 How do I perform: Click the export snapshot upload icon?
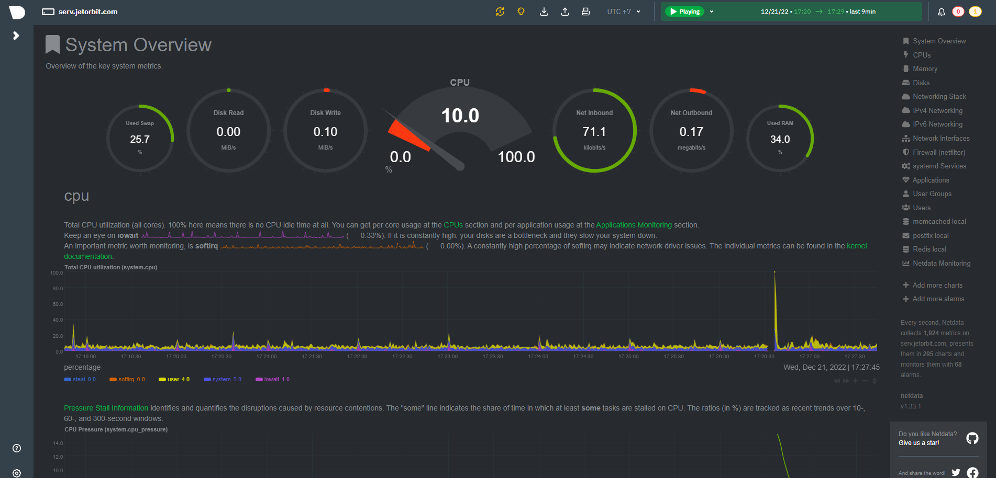pos(565,11)
